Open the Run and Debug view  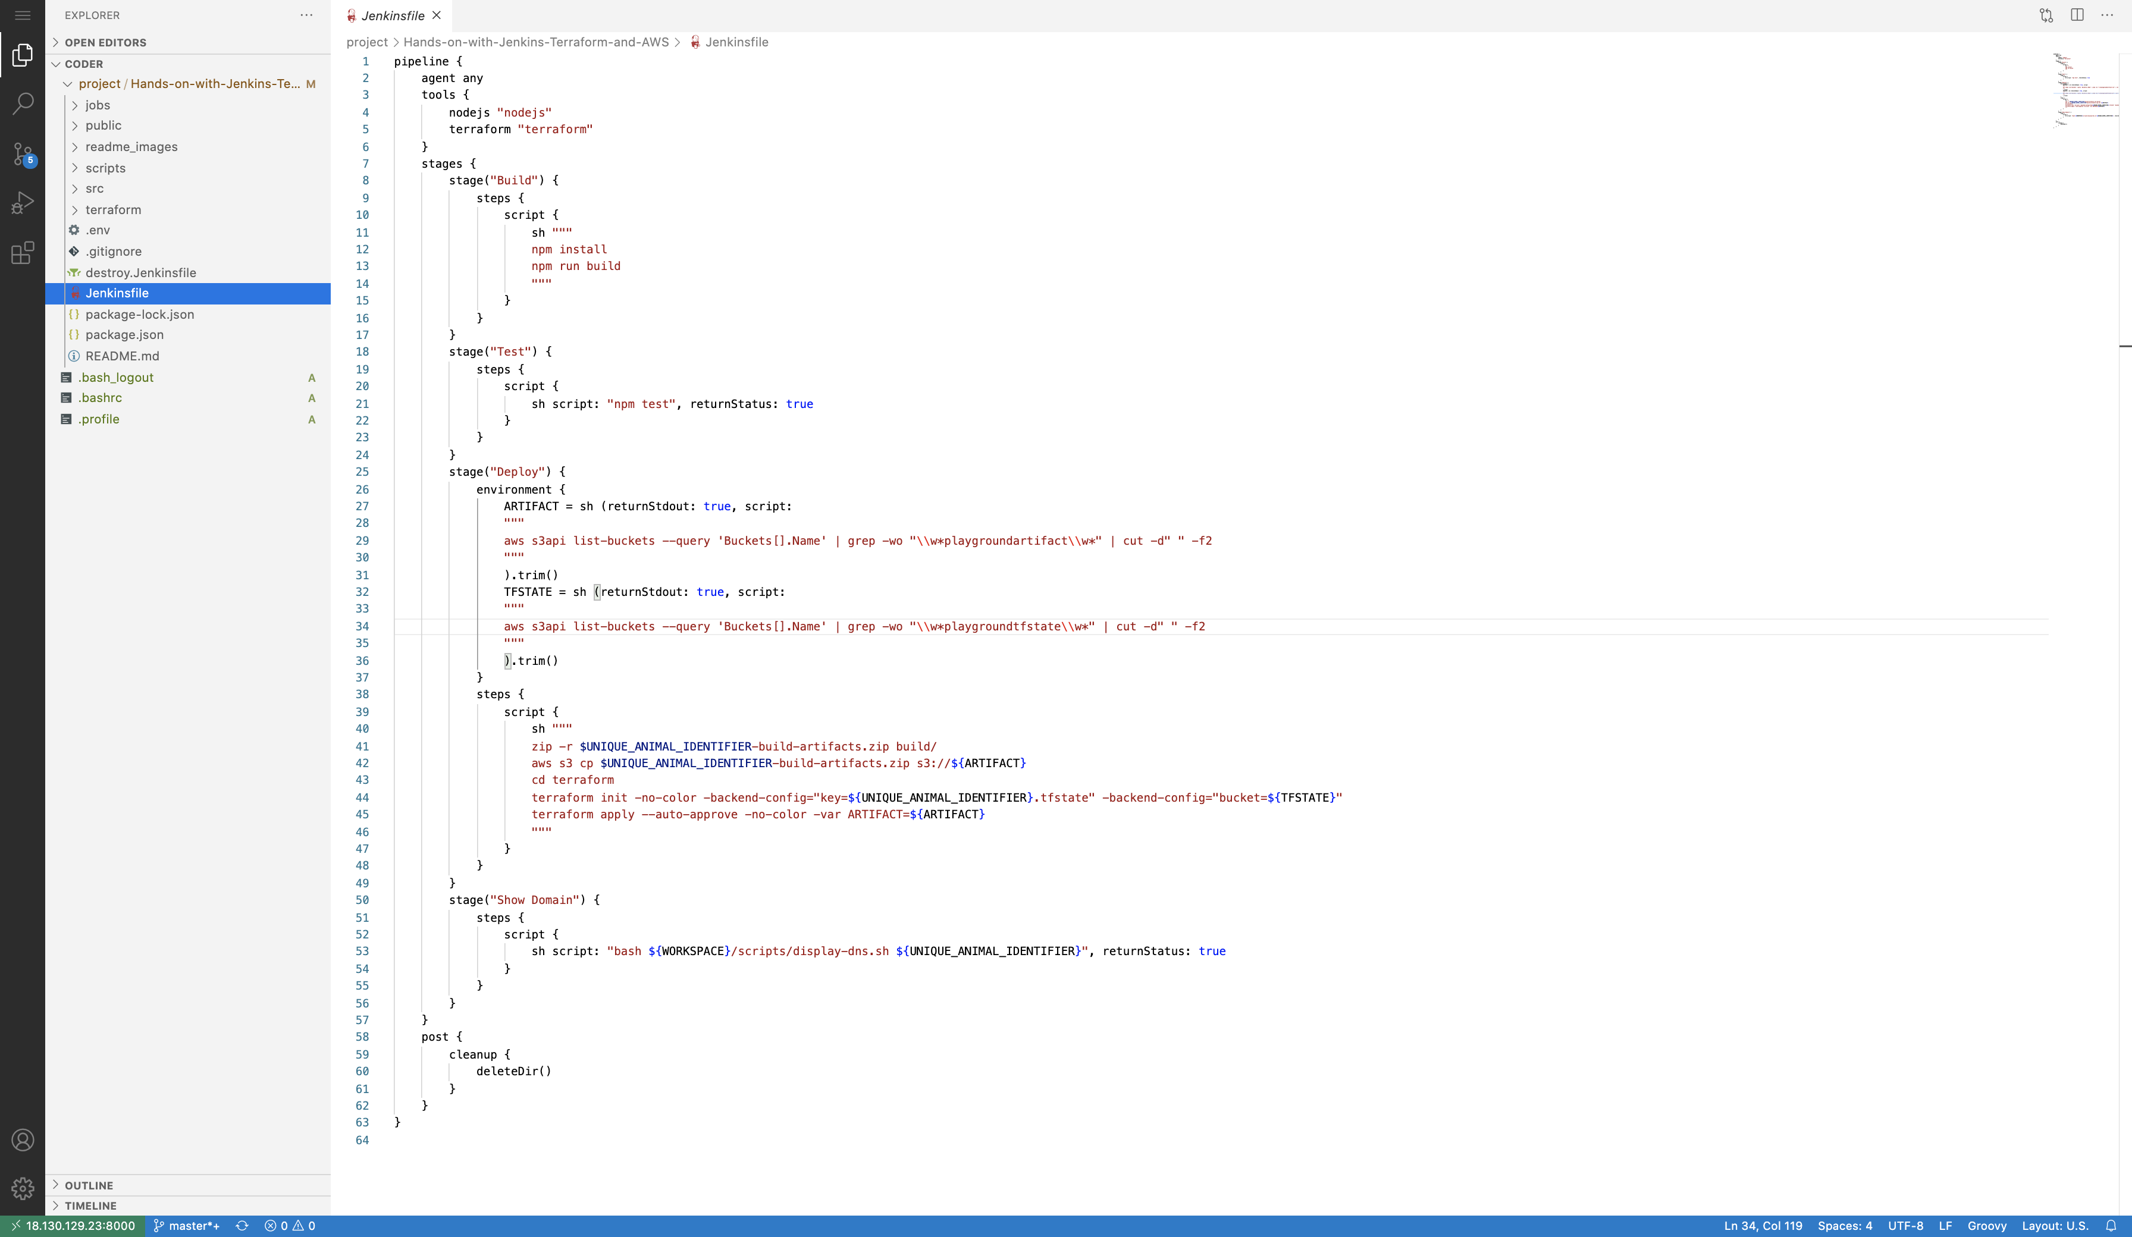click(x=23, y=203)
